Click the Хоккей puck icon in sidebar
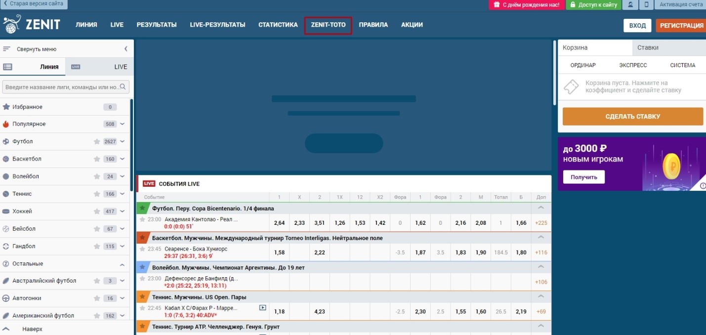Viewport: 706px width, 335px height. pyautogui.click(x=6, y=211)
